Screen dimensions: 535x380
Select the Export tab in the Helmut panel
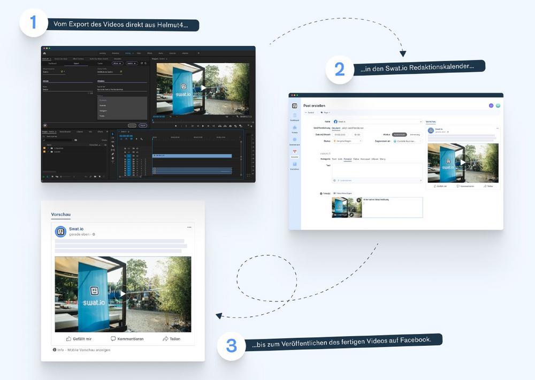click(76, 64)
